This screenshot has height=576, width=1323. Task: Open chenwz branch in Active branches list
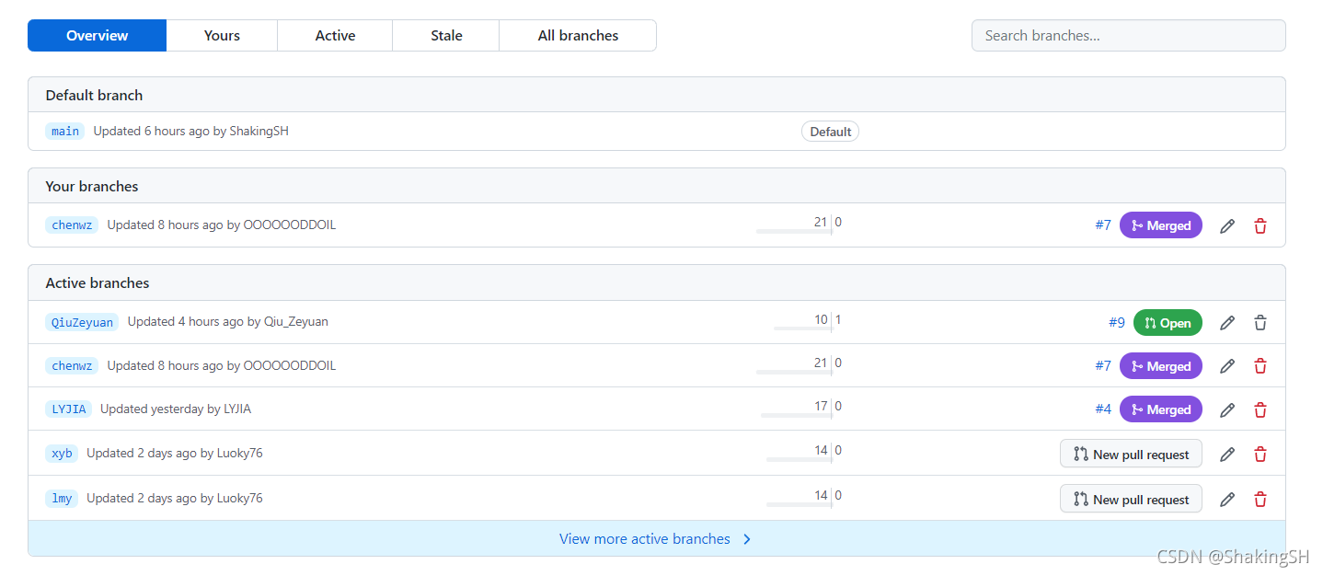tap(72, 365)
